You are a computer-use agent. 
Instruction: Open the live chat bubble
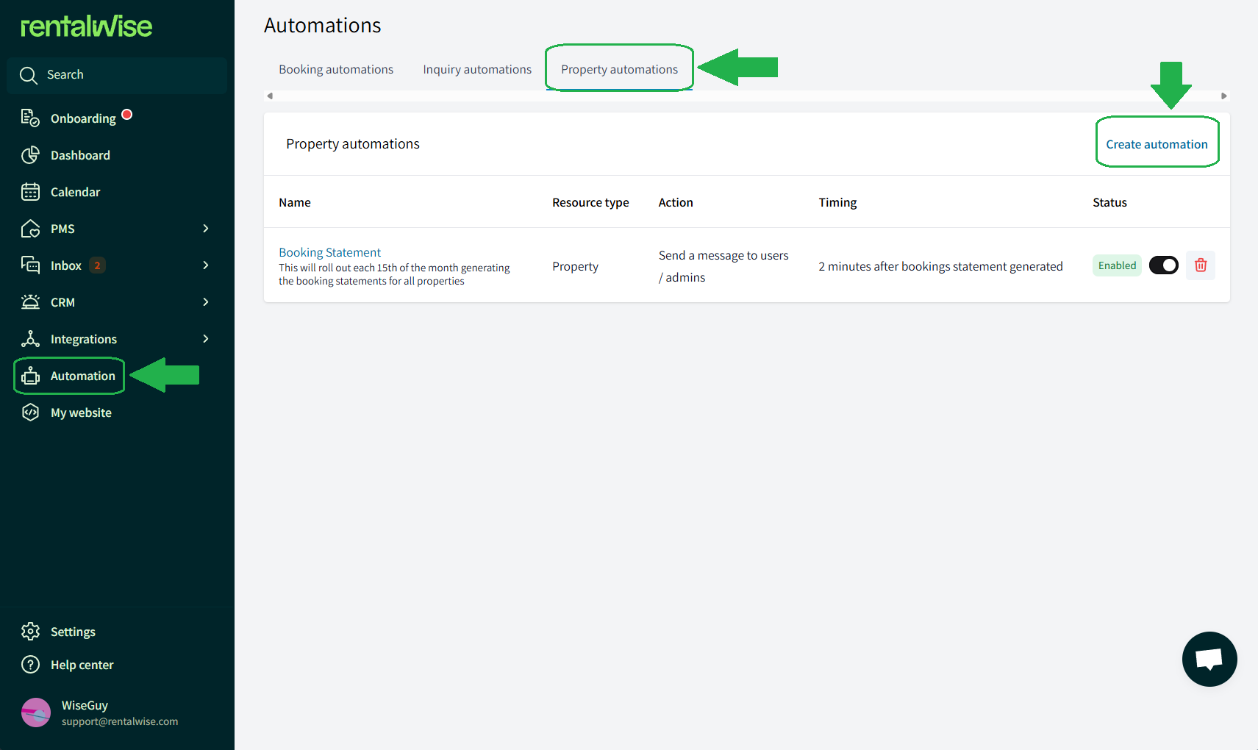(x=1209, y=659)
